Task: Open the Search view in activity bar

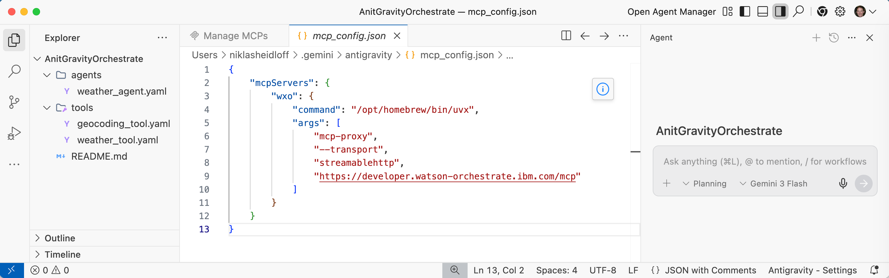Action: (14, 72)
